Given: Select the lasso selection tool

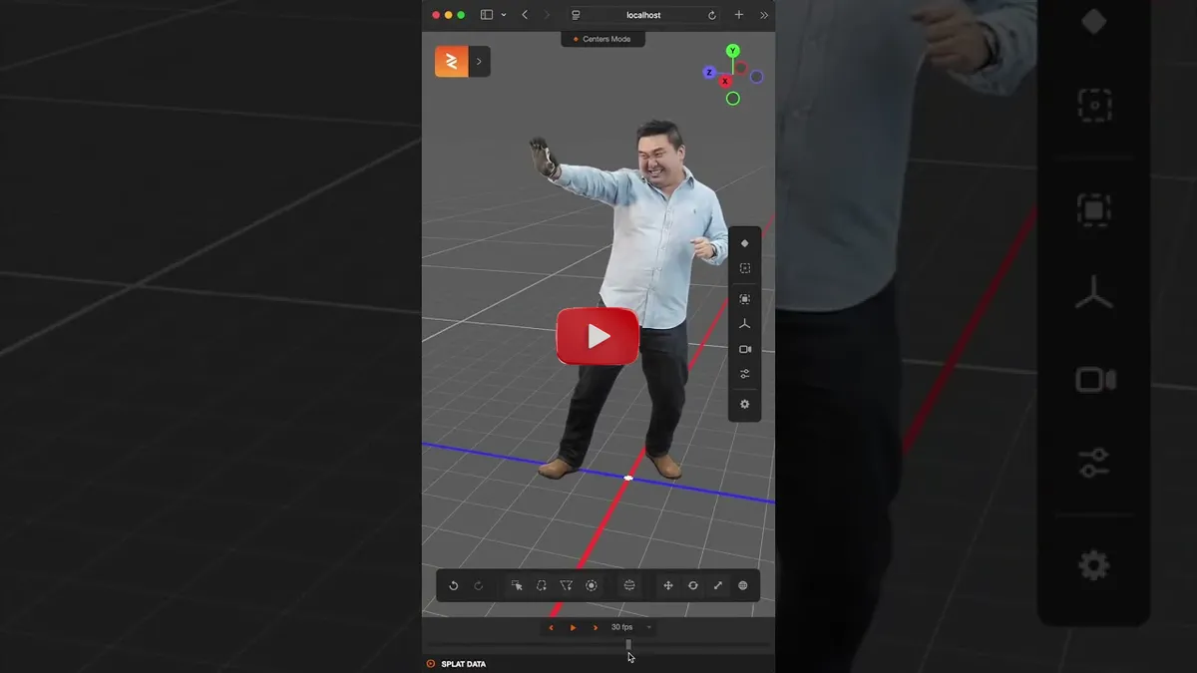Looking at the screenshot, I should (x=542, y=585).
